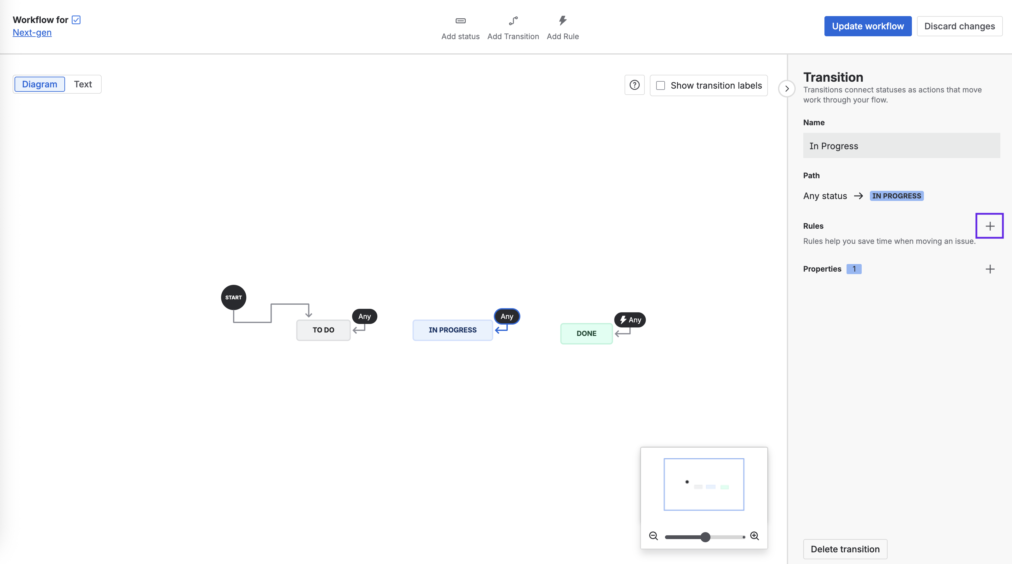The height and width of the screenshot is (564, 1012).
Task: Click the Add Rule lightning icon
Action: [563, 21]
